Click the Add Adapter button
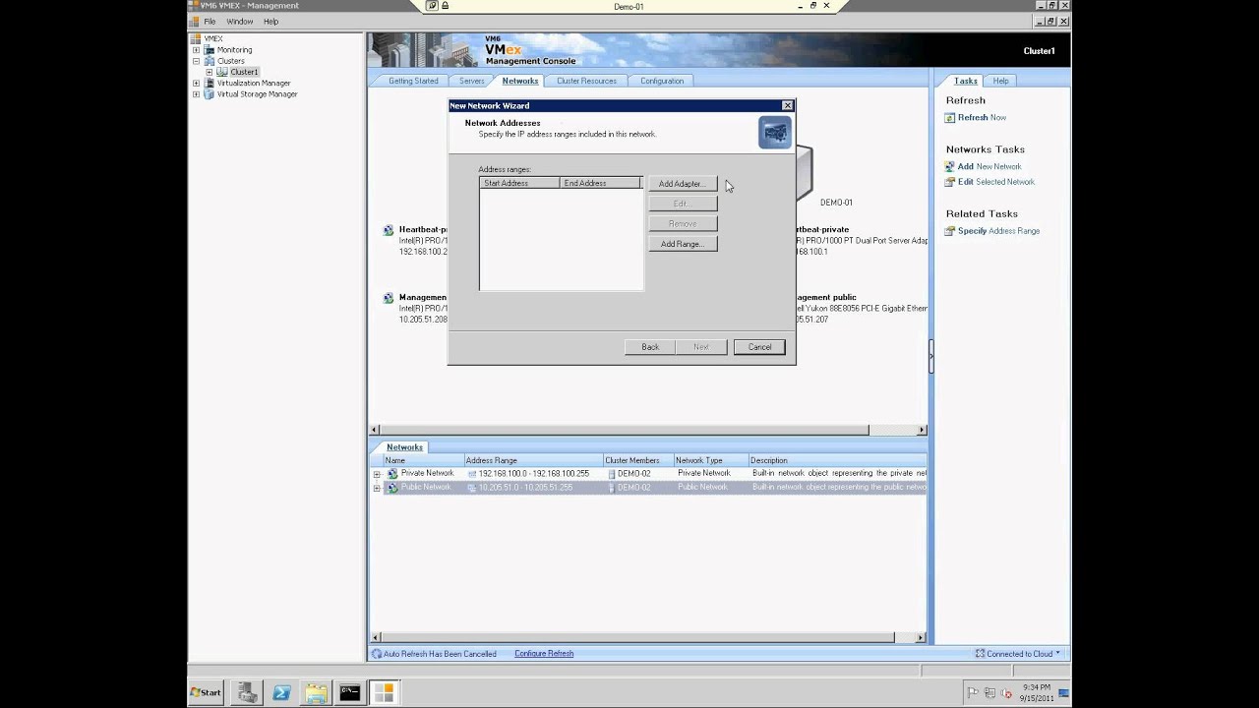Image resolution: width=1259 pixels, height=708 pixels. point(683,184)
